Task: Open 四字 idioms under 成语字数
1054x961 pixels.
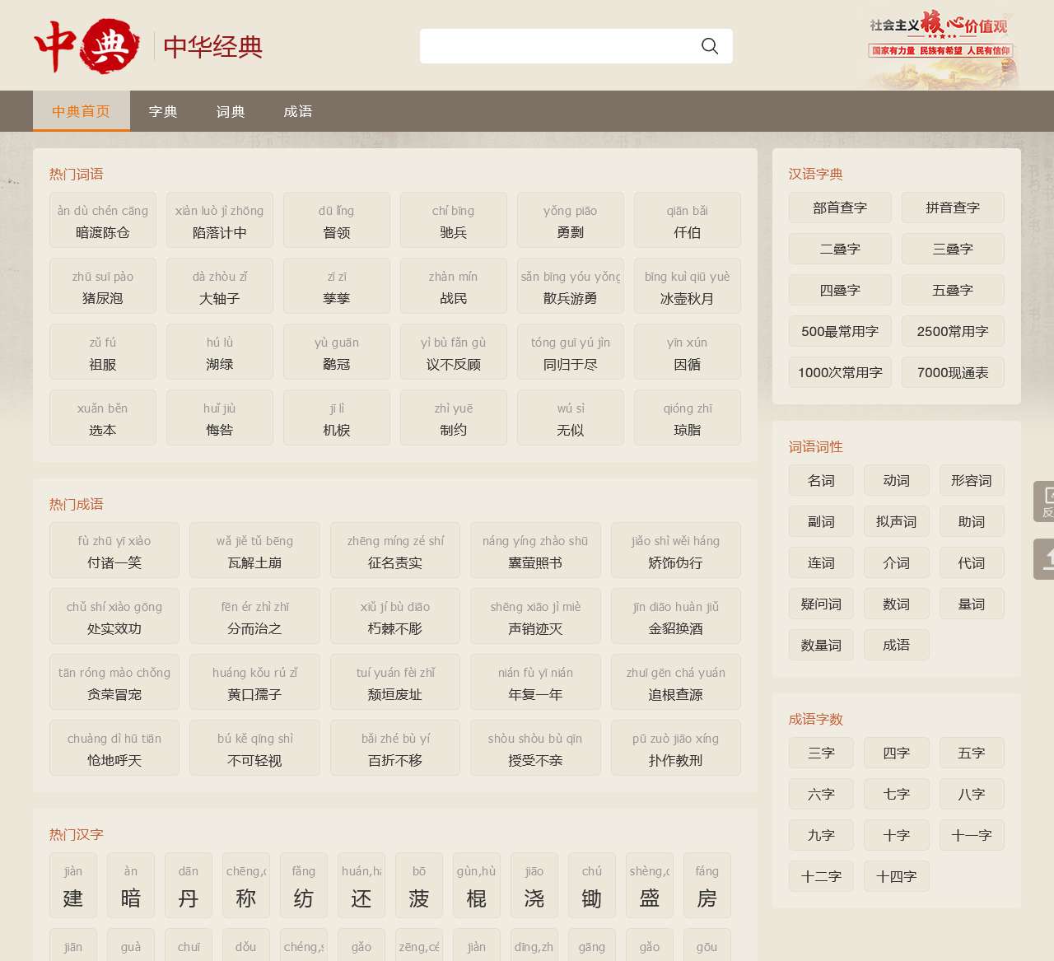Action: pos(896,753)
